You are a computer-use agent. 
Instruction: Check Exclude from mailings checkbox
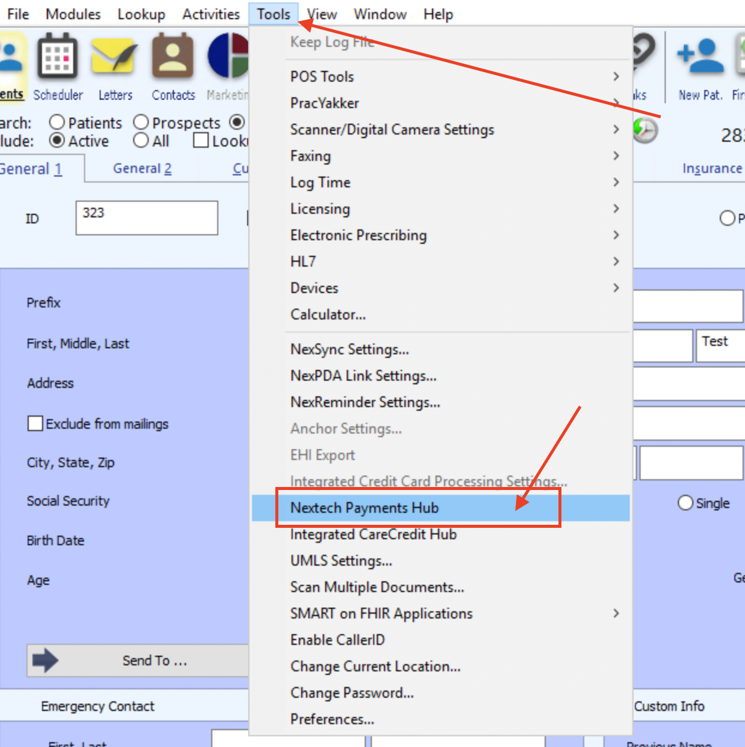pos(35,424)
